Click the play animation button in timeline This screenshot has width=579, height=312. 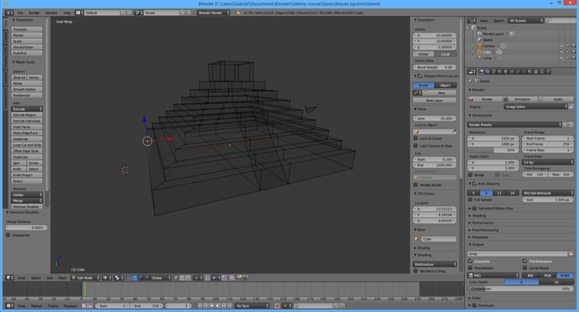[x=218, y=306]
